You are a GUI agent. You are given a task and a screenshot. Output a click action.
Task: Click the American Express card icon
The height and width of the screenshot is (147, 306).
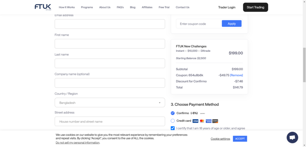pos(208,121)
